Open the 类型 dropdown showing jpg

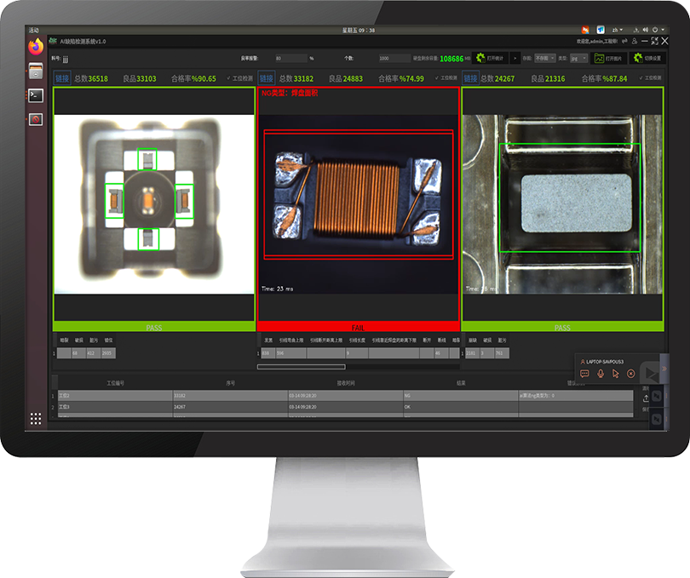coord(578,58)
